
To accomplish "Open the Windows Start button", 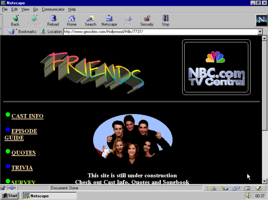I will pyautogui.click(x=9, y=196).
